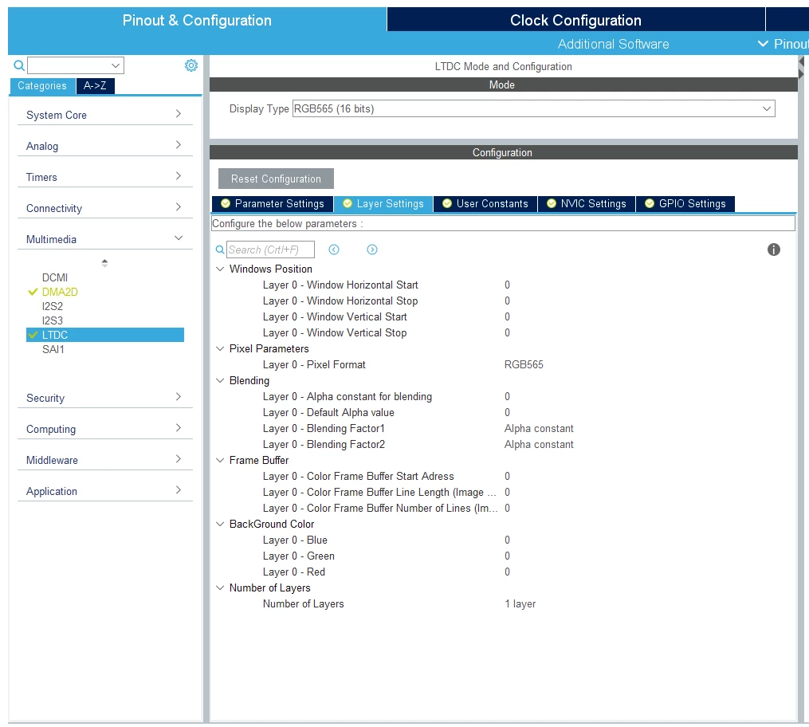Image resolution: width=809 pixels, height=727 pixels.
Task: Click Alpha constant for blending value
Action: click(x=507, y=397)
